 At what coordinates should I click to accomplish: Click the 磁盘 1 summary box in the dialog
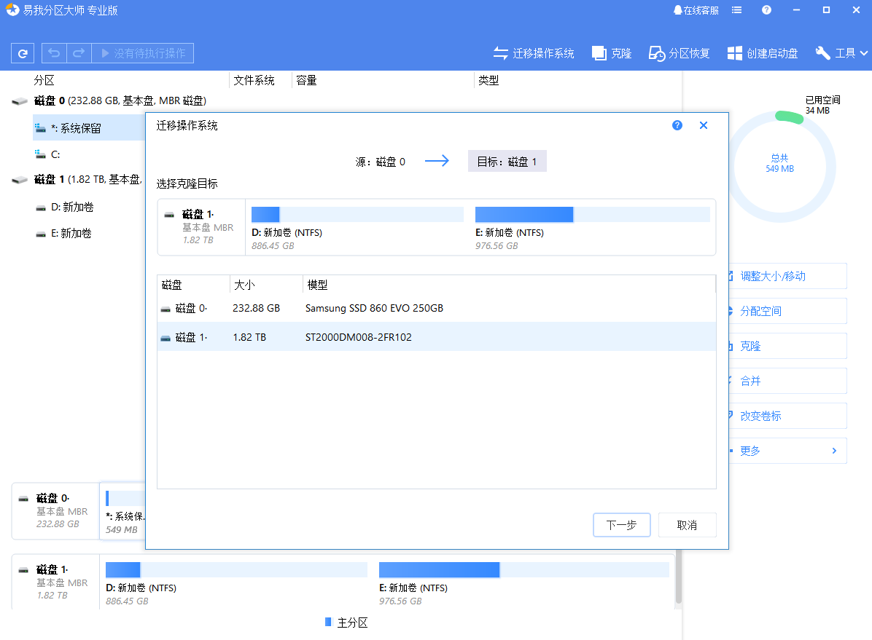201,227
